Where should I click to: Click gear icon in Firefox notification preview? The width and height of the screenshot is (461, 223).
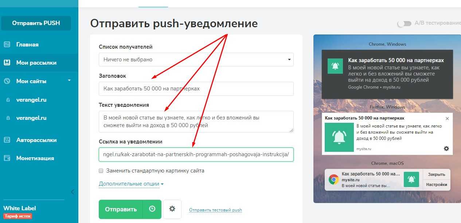(446, 149)
